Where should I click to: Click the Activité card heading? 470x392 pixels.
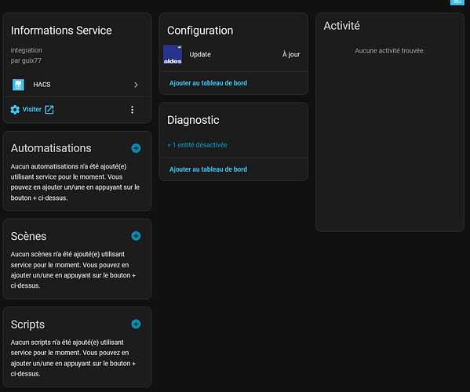(341, 26)
